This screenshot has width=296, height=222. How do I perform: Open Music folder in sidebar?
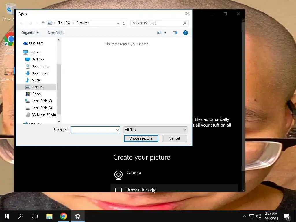tap(36, 80)
